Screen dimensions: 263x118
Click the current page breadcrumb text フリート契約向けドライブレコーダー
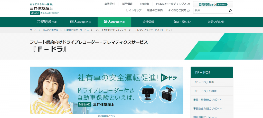(133, 30)
